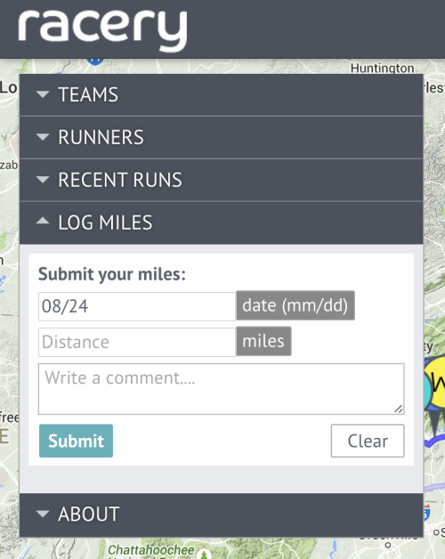Click the date field showing 08/24
This screenshot has height=559, width=445.
[x=137, y=306]
